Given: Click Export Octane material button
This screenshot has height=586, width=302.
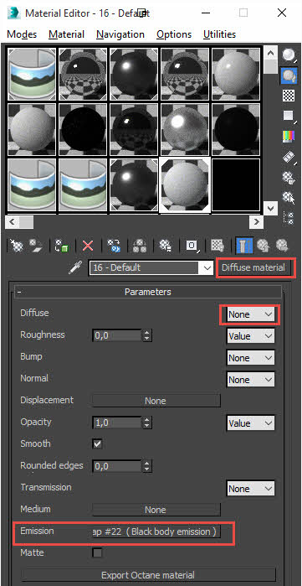Looking at the screenshot, I should pyautogui.click(x=148, y=575).
